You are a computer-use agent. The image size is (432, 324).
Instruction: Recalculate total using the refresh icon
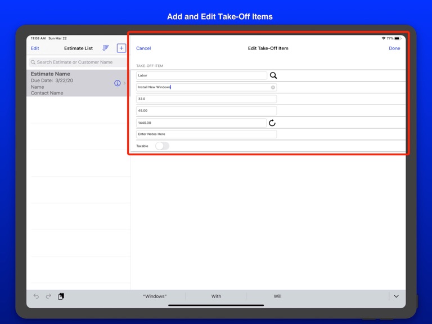pos(272,123)
